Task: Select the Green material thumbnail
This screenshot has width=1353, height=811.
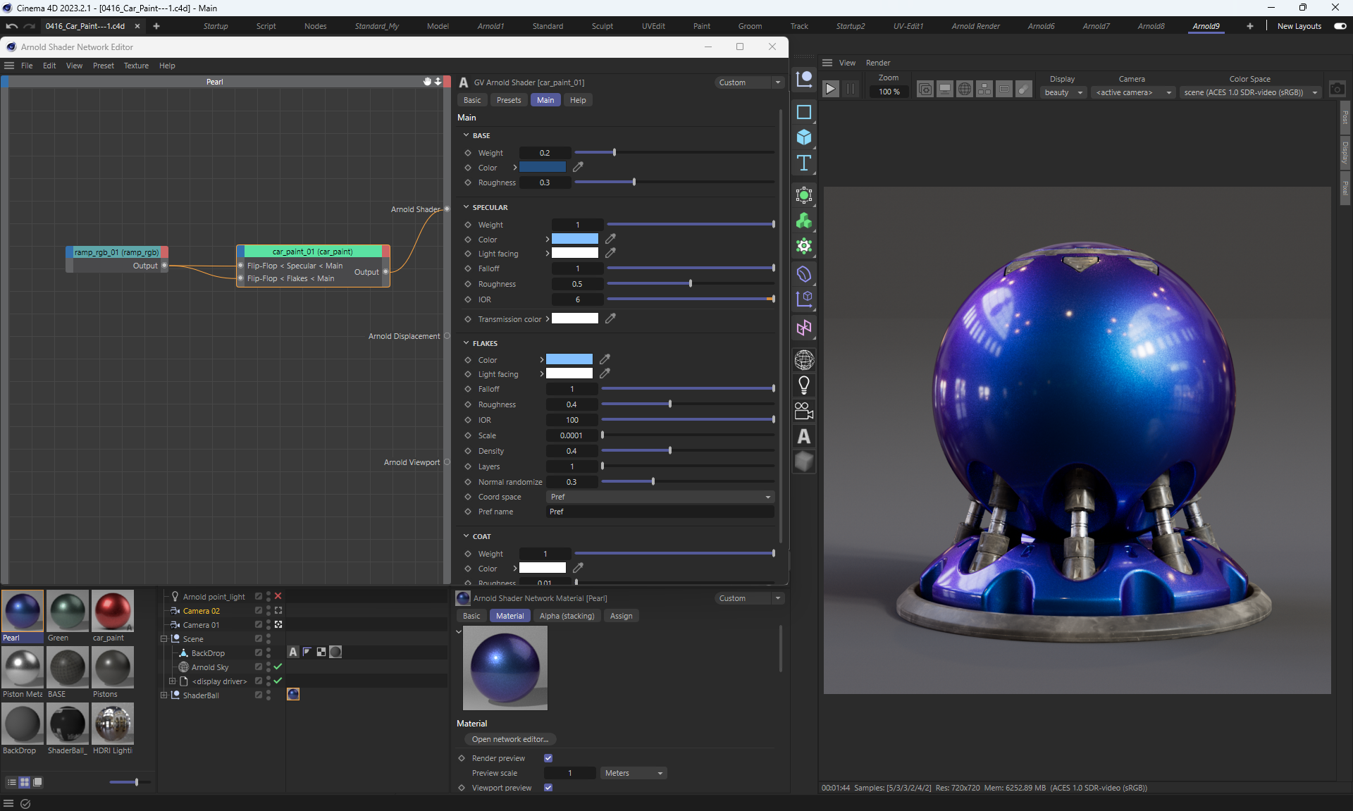Action: point(68,611)
